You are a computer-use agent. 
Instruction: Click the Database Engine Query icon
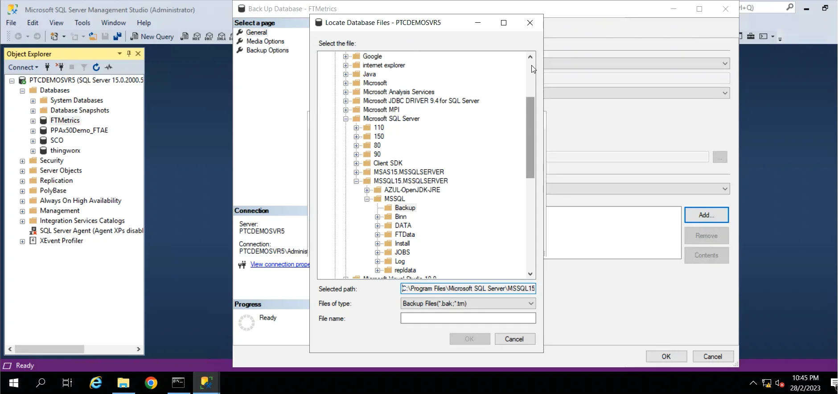184,37
